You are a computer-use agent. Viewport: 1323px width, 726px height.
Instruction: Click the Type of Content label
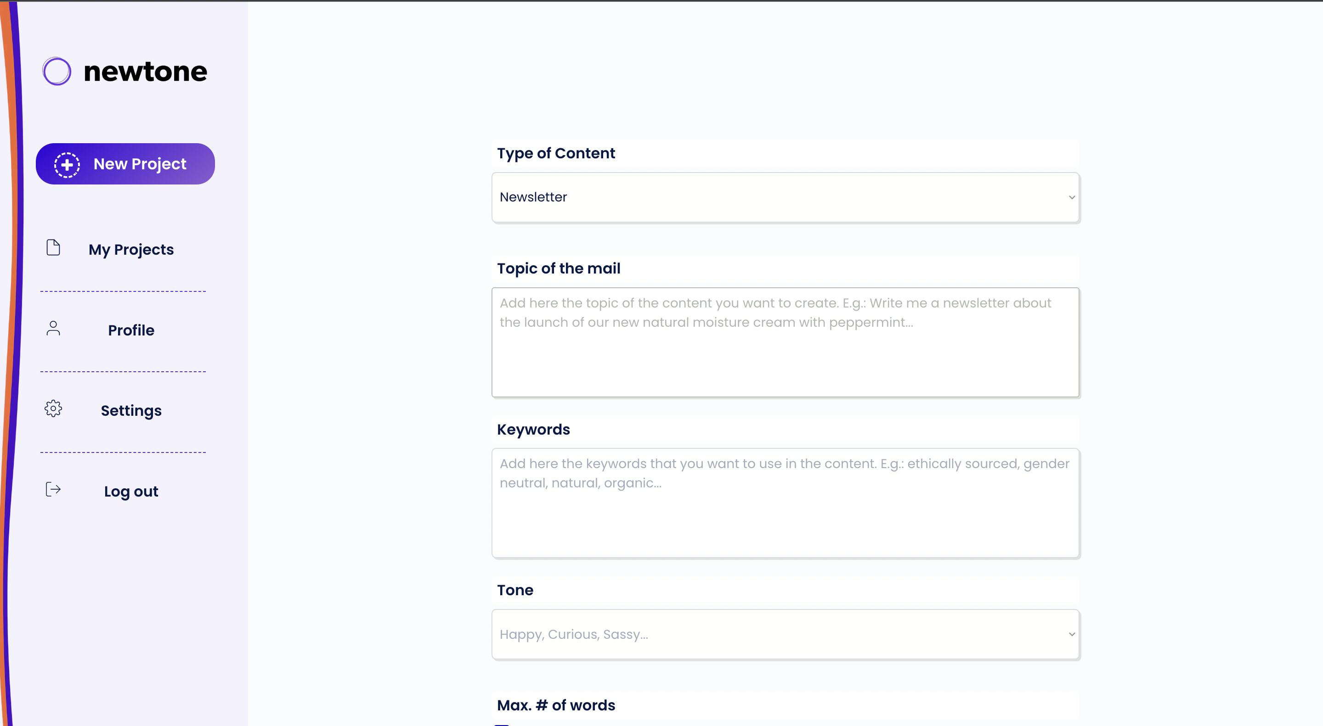[556, 153]
